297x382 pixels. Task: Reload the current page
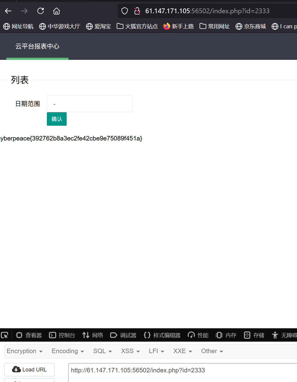[40, 11]
